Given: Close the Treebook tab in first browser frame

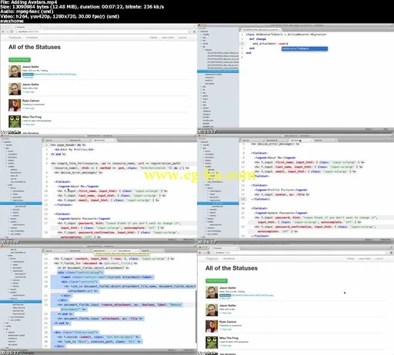Looking at the screenshot, I should tap(40, 27).
